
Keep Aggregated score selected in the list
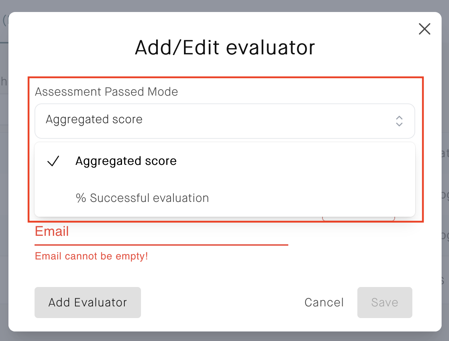[x=126, y=161]
